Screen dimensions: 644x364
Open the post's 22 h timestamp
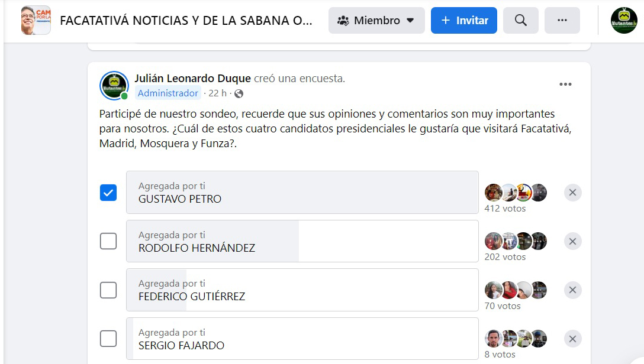(217, 93)
